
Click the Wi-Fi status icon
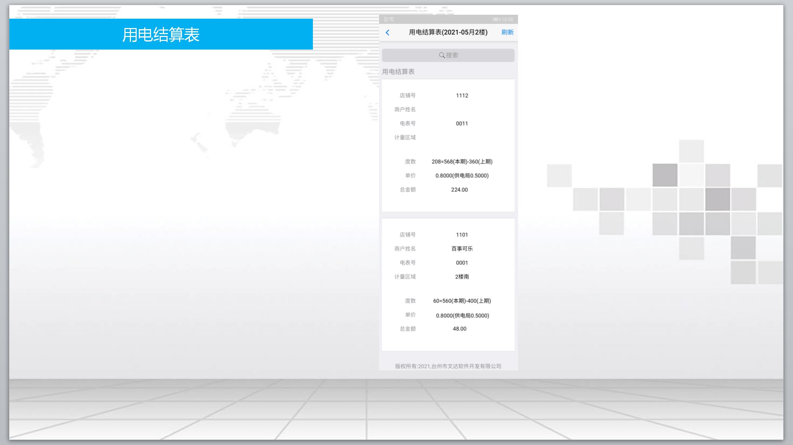coord(392,19)
